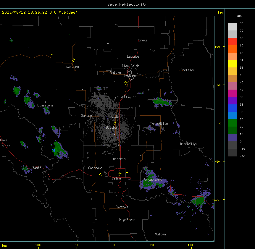Click the RockyMH label on the map

pos(72,67)
